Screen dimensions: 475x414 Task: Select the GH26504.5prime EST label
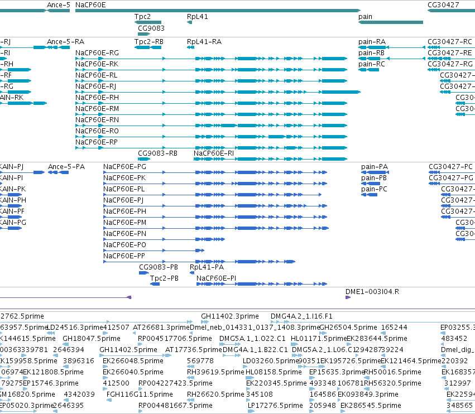(348, 328)
